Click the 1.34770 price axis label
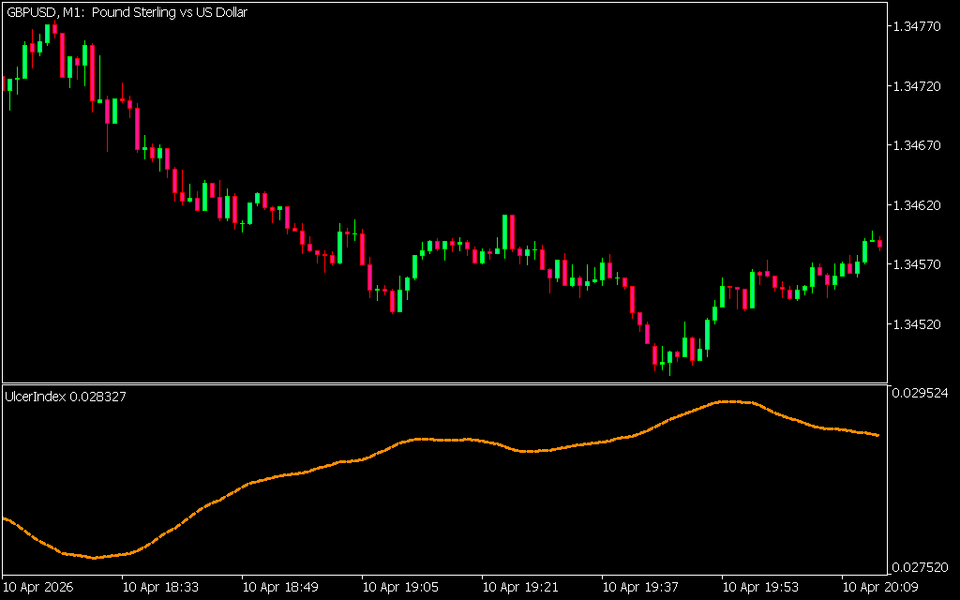 (x=920, y=27)
